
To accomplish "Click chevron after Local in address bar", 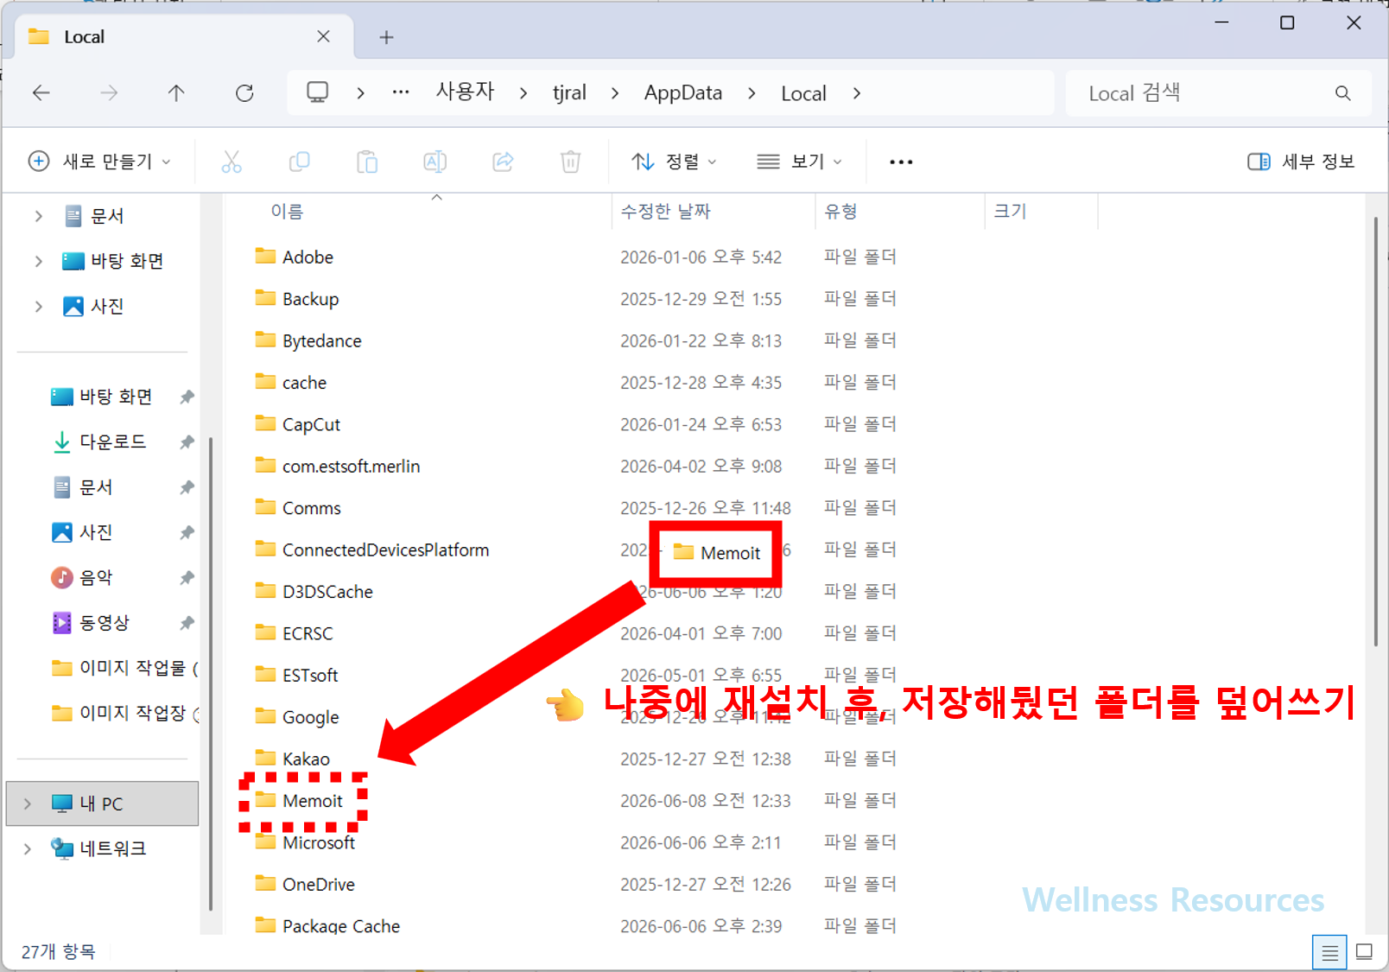I will pyautogui.click(x=856, y=93).
